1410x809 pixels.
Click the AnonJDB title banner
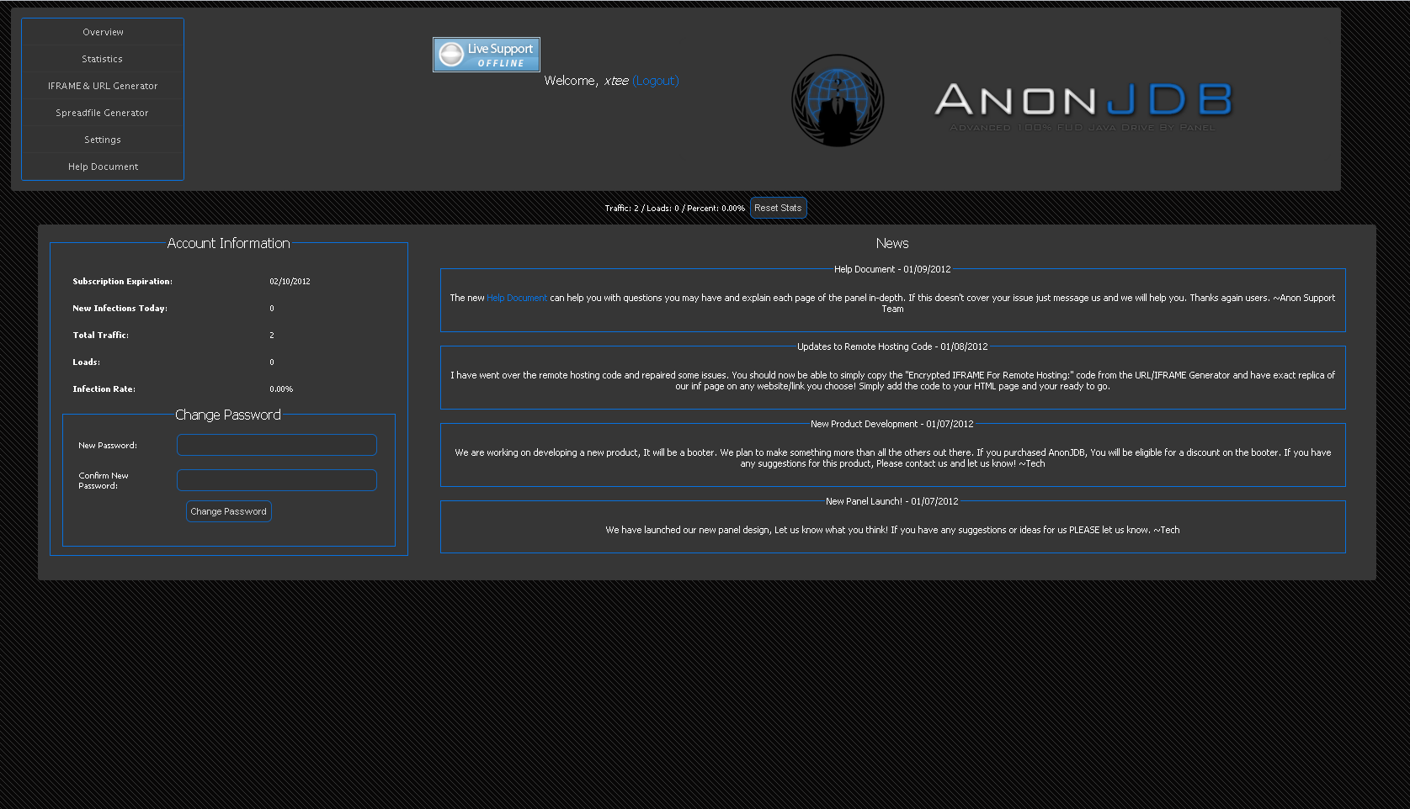point(1083,106)
